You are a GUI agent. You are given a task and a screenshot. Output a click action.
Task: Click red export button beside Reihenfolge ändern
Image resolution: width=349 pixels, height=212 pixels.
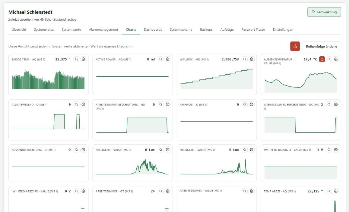(295, 46)
